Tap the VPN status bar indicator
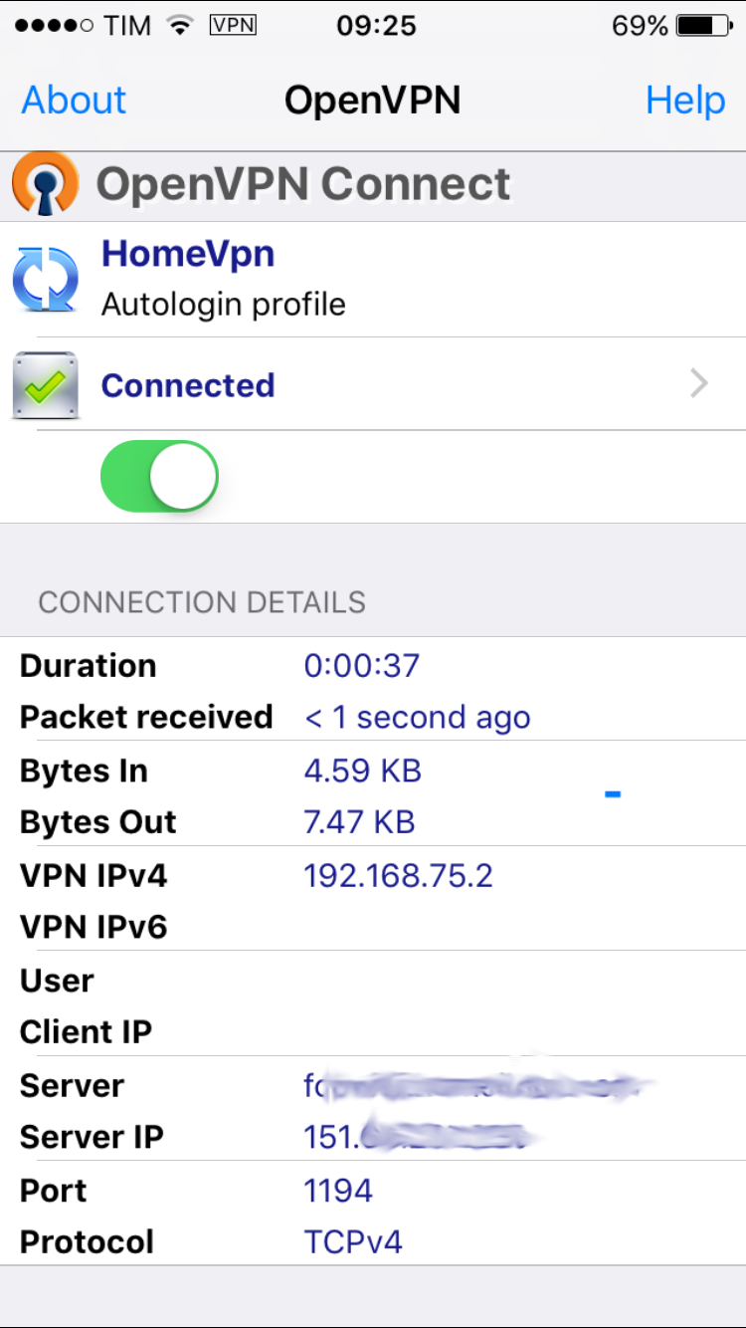 233,26
